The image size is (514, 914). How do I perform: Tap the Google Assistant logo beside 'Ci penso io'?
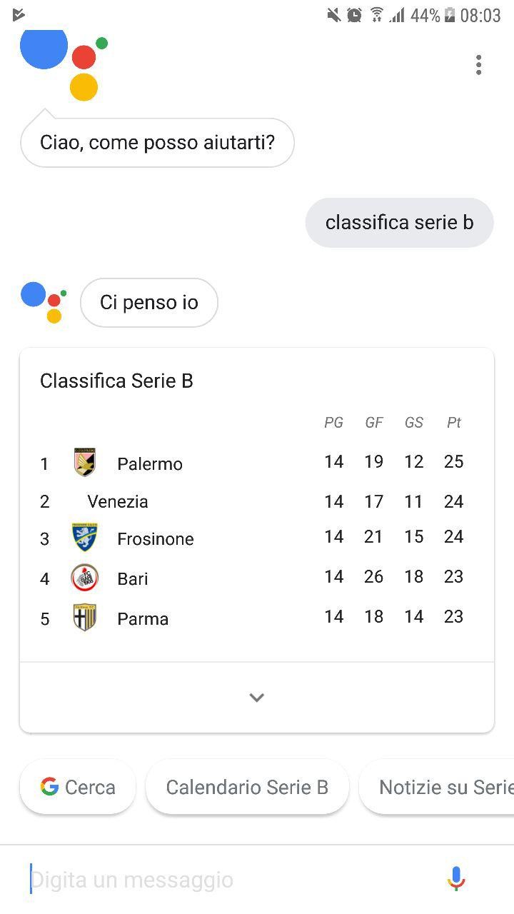click(44, 302)
